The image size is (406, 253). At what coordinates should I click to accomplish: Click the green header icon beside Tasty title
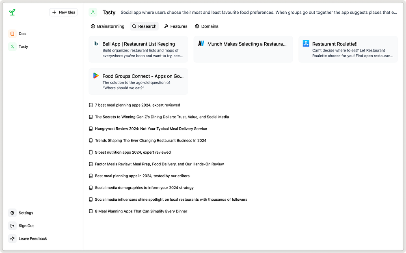coord(93,13)
